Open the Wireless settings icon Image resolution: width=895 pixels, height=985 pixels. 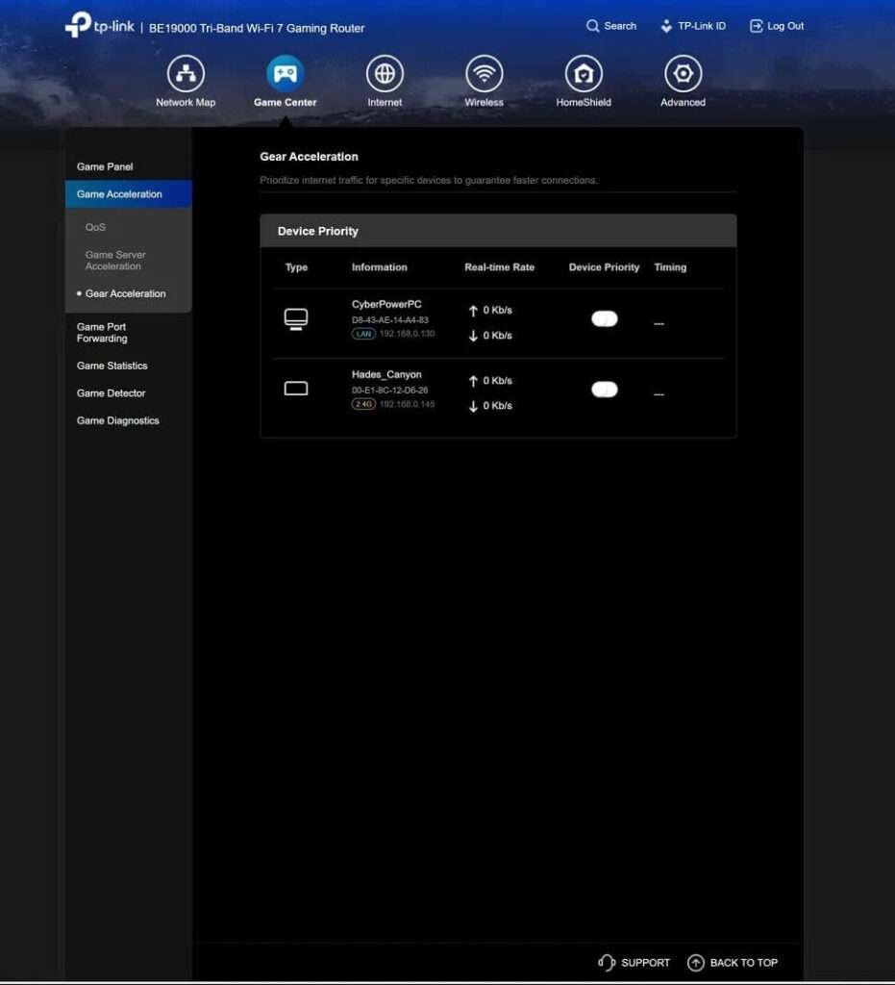484,73
